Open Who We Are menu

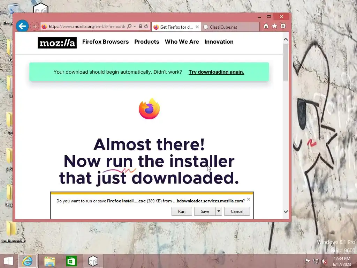point(182,42)
